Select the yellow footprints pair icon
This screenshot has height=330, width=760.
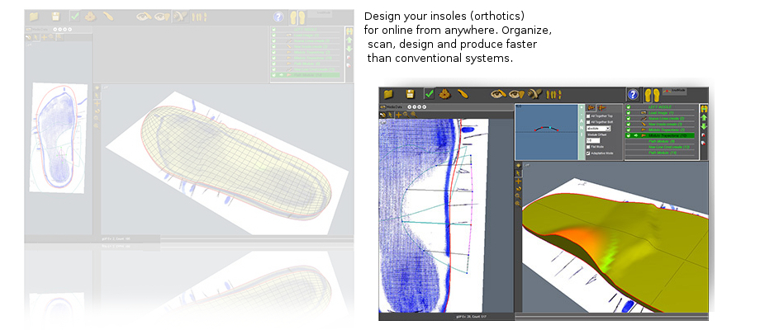click(x=652, y=96)
